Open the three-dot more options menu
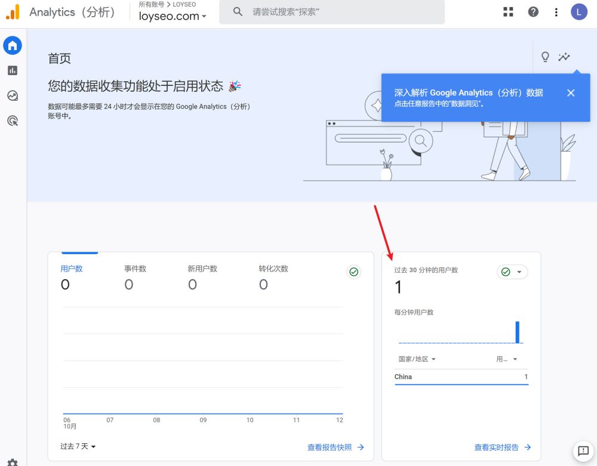Screen dimensions: 597x466 [556, 12]
